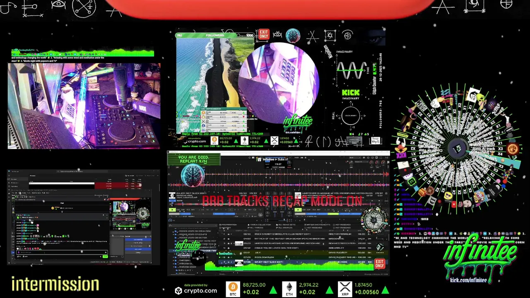Open the Preparation favorite folder
The width and height of the screenshot is (530, 298).
(229, 225)
